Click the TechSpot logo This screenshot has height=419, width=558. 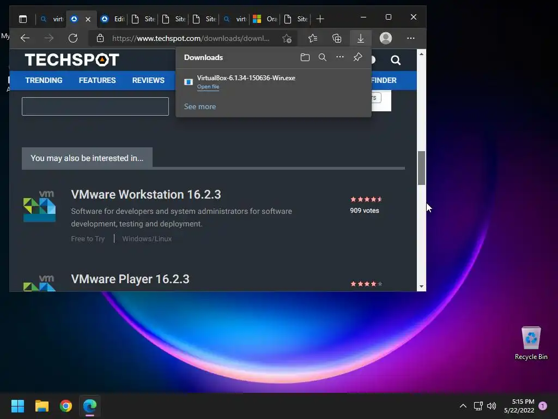[x=72, y=60]
